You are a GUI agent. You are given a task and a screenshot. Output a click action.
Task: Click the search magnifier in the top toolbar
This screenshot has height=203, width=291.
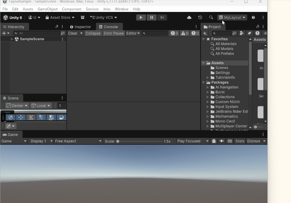click(211, 17)
